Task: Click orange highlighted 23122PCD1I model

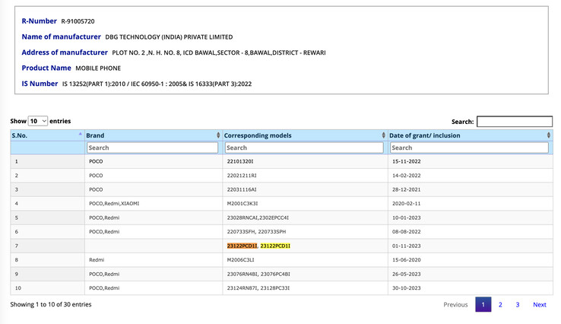Action: (242, 246)
